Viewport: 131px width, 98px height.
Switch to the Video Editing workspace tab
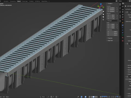pyautogui.click(x=44, y=1)
